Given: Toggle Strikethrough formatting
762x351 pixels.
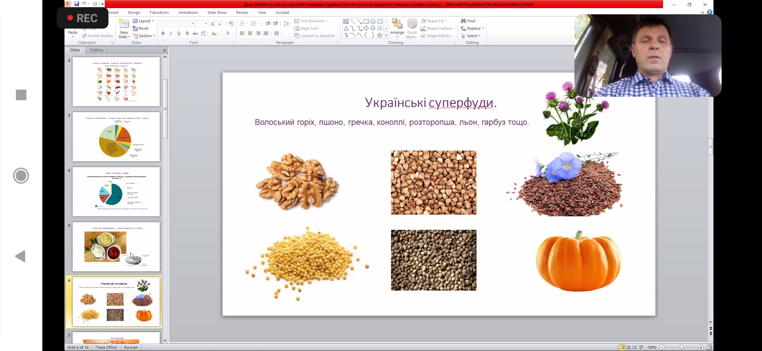Looking at the screenshot, I should point(195,33).
